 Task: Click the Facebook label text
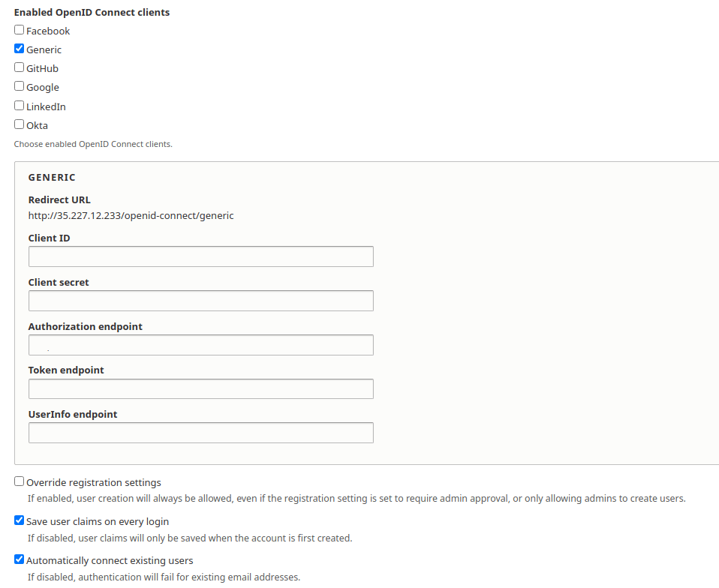point(48,31)
